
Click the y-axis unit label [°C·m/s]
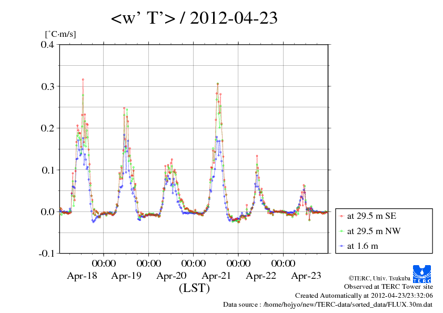[61, 34]
